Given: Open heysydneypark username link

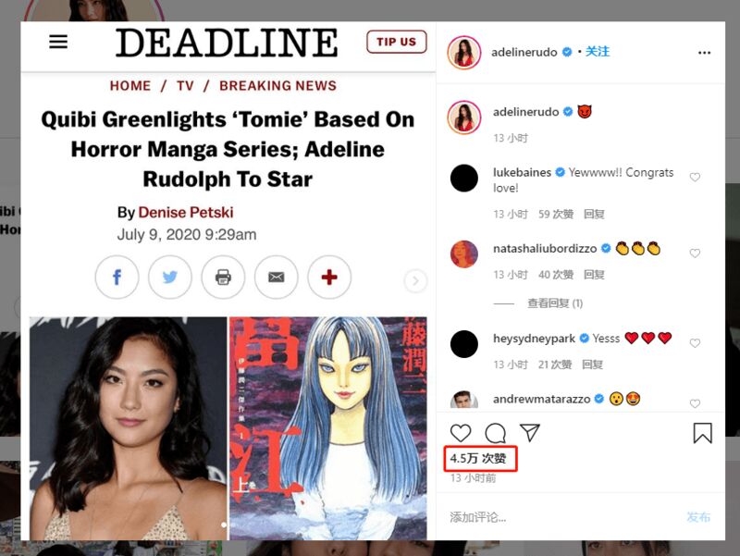Looking at the screenshot, I should [534, 339].
